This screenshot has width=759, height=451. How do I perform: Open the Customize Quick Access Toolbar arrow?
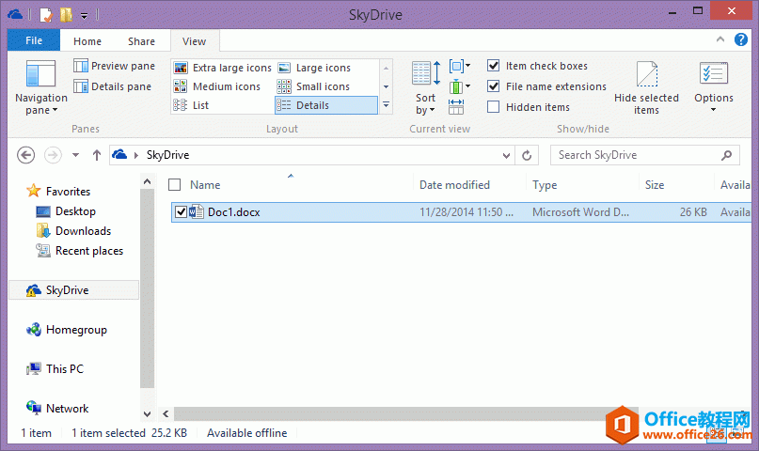click(x=85, y=15)
